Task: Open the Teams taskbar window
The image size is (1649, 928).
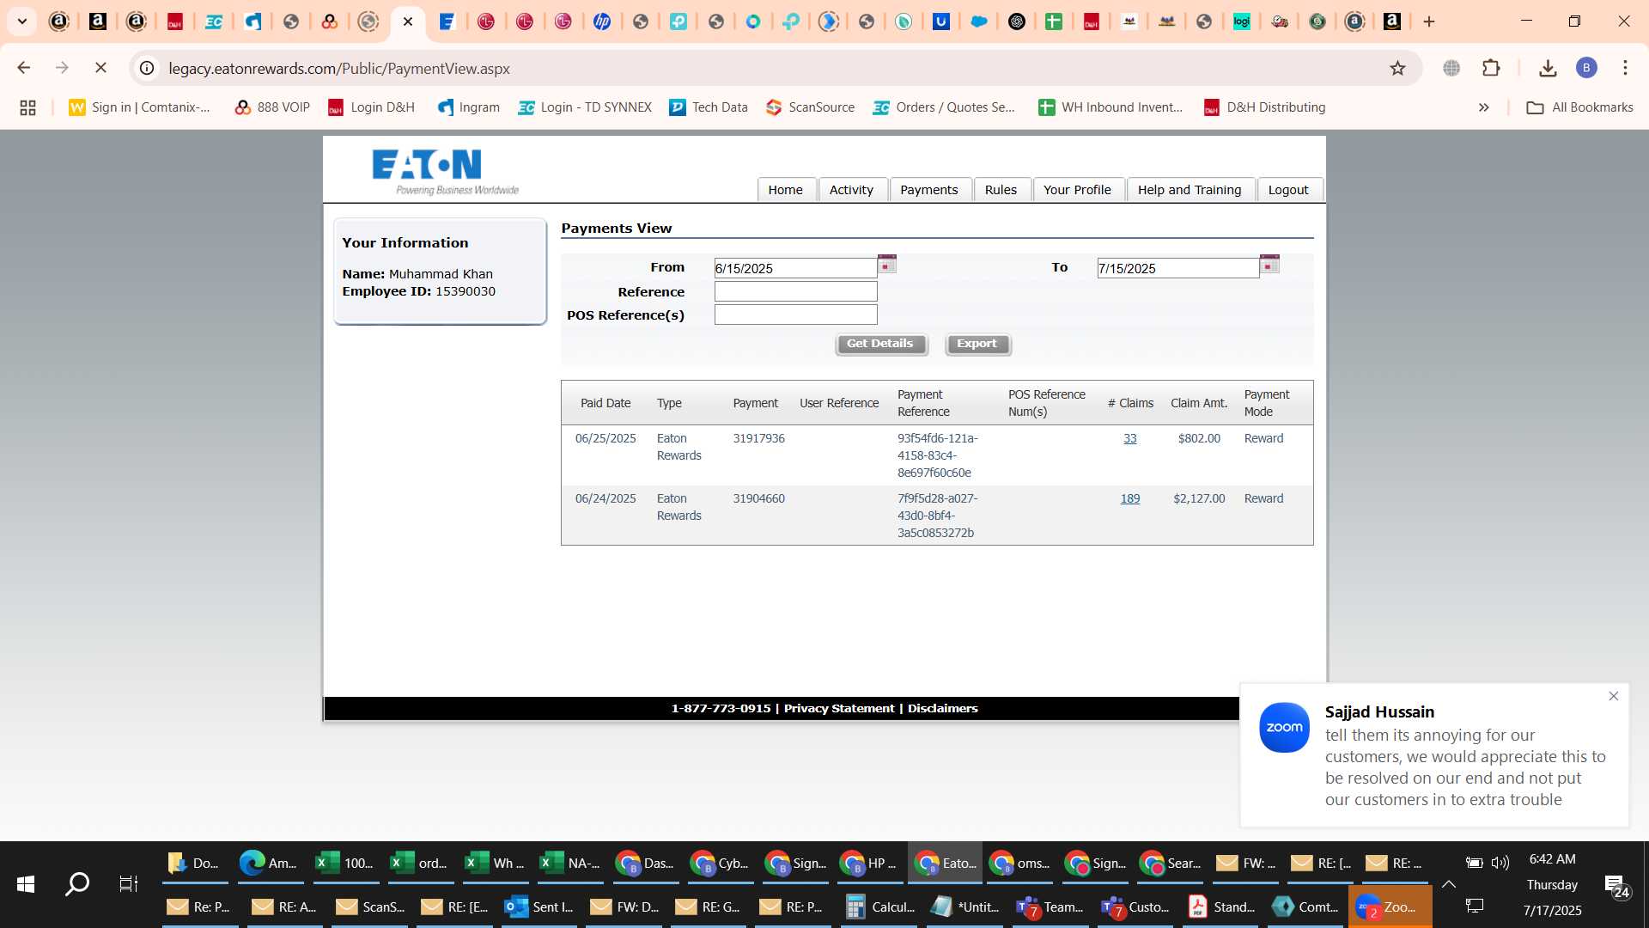Action: coord(1050,907)
